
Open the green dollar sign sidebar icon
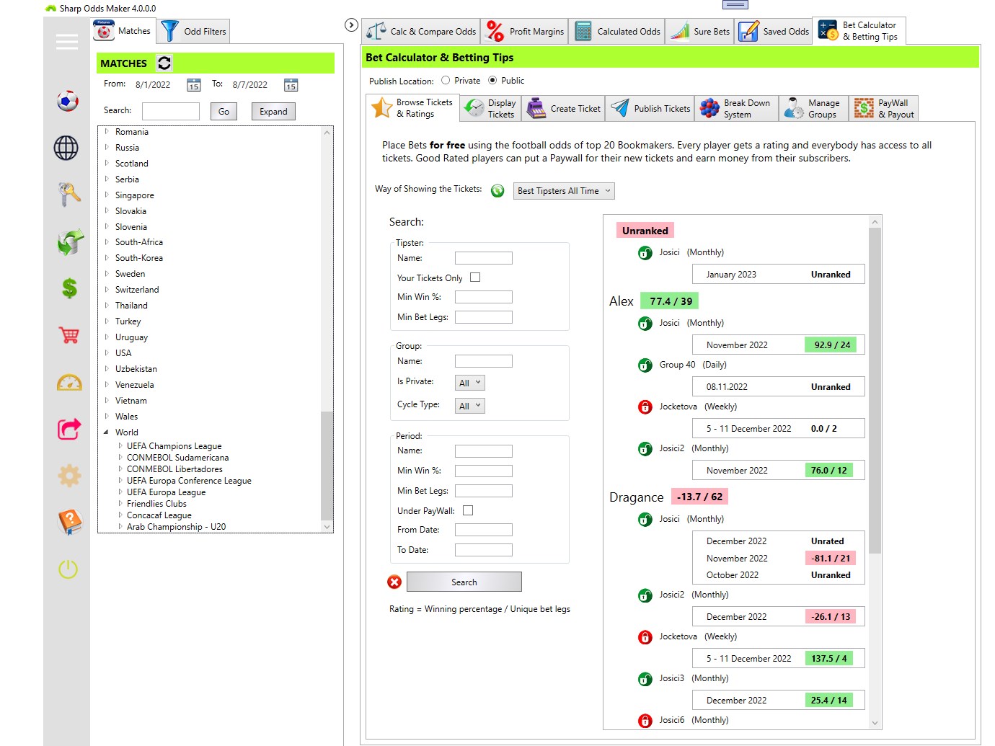(69, 288)
